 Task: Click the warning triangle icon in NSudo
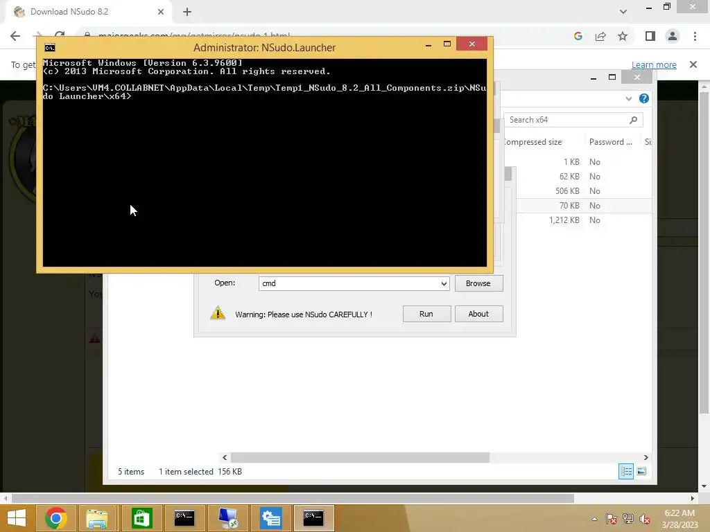pyautogui.click(x=218, y=313)
